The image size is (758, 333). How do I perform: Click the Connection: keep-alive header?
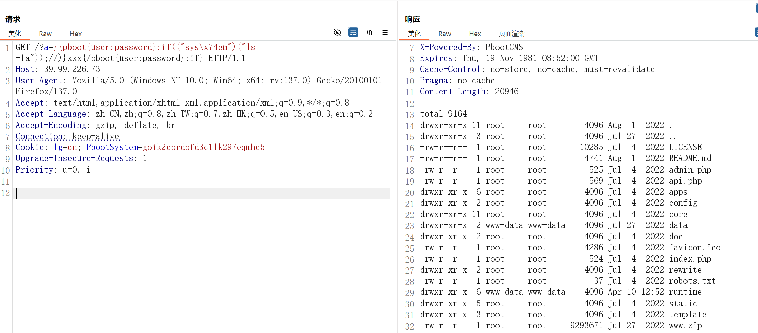point(67,136)
